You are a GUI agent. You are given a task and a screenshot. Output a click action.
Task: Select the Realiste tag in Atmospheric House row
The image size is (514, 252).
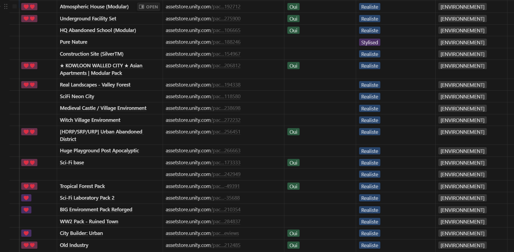pyautogui.click(x=370, y=7)
